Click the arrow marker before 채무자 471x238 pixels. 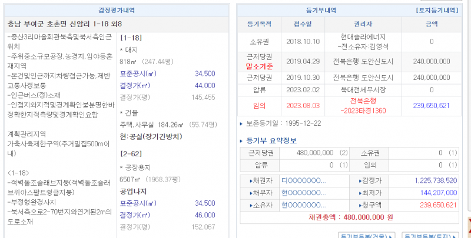[250, 193]
